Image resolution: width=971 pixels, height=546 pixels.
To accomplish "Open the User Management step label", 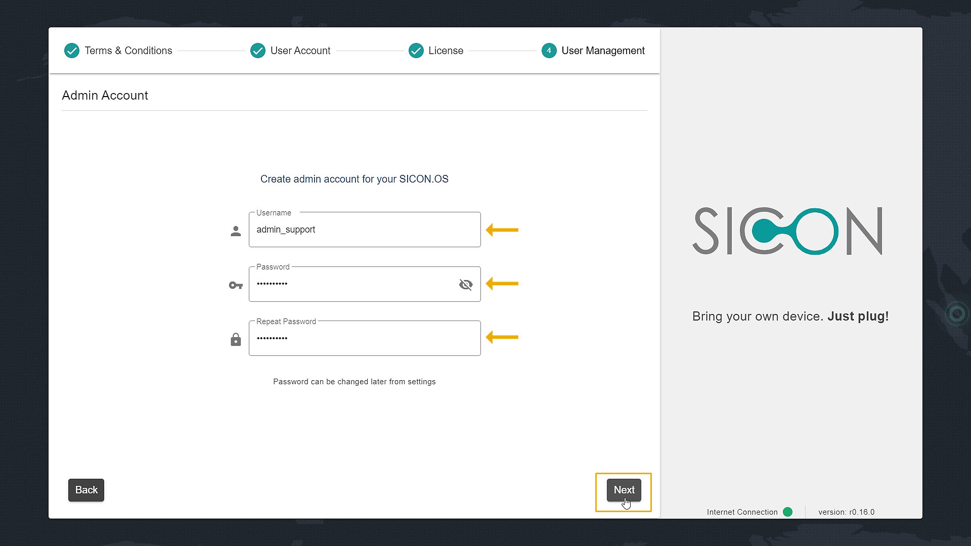I will 603,51.
